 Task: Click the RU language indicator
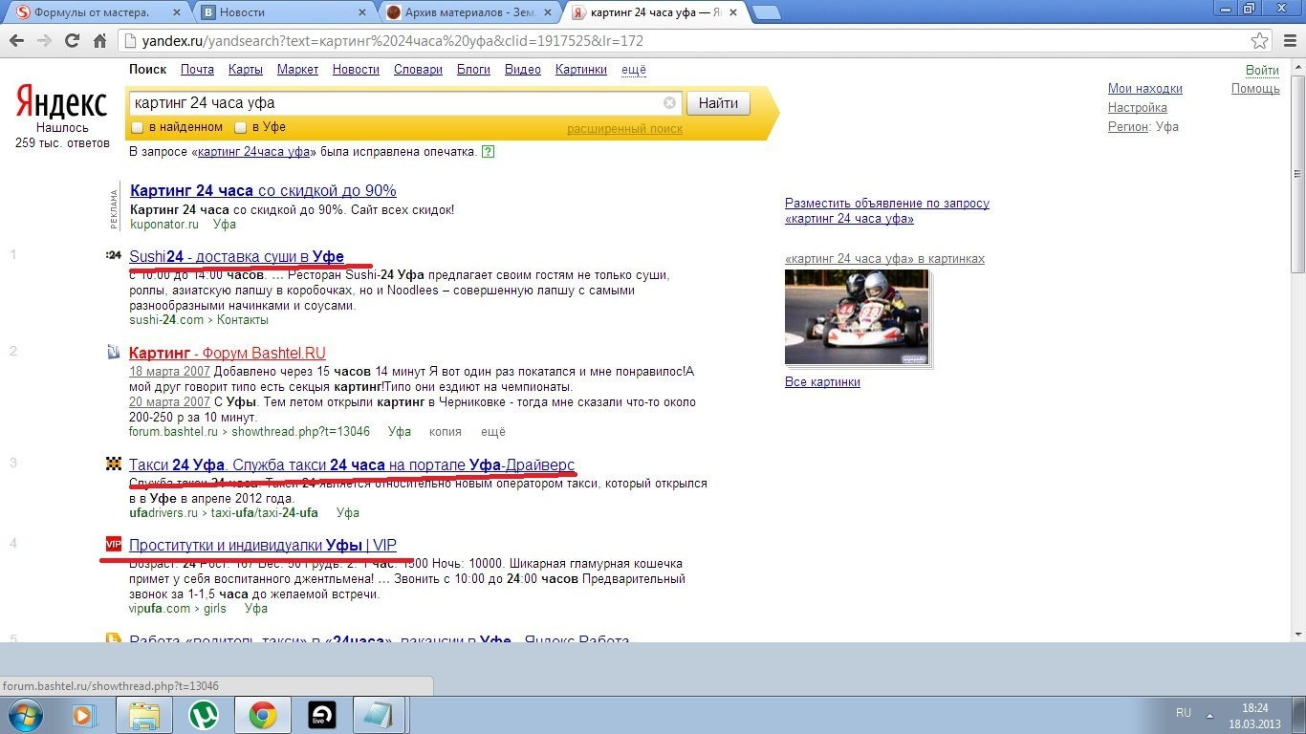pos(1184,713)
